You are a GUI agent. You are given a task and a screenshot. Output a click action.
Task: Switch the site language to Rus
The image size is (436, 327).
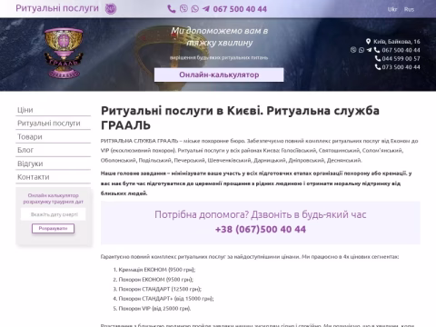click(x=409, y=9)
